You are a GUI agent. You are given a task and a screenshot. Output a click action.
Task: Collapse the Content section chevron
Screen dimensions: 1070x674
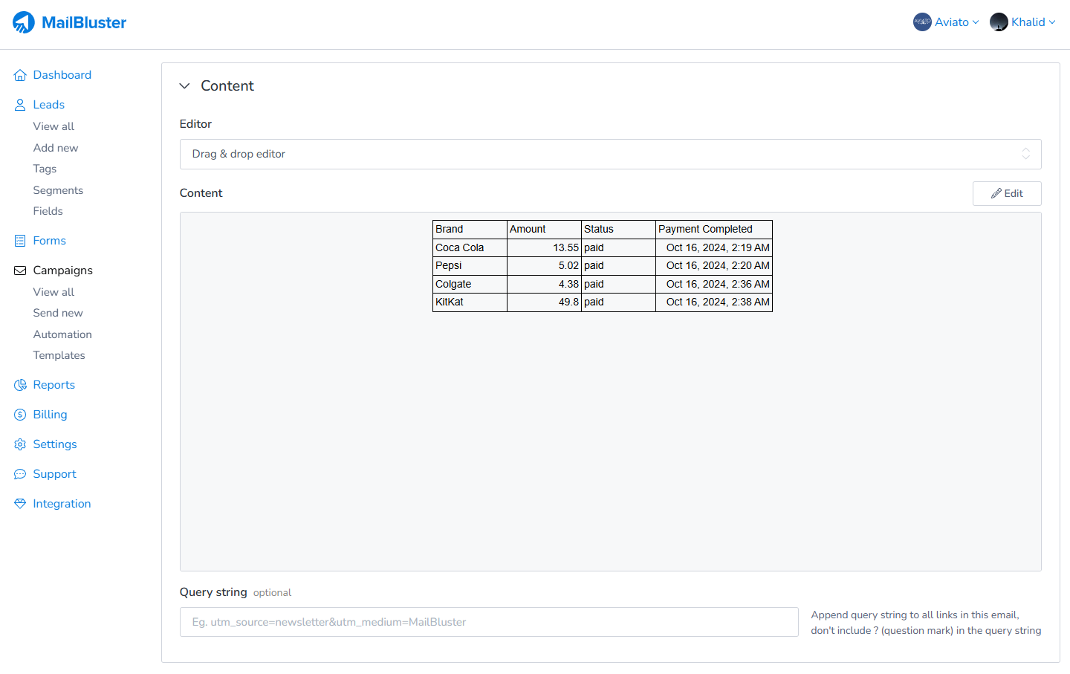tap(184, 85)
